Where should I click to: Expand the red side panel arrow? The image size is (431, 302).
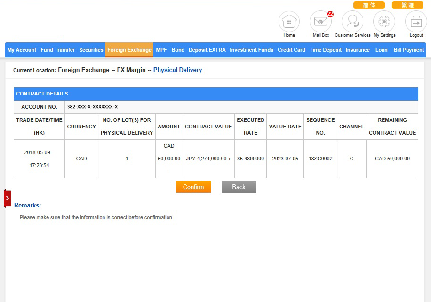[x=8, y=198]
